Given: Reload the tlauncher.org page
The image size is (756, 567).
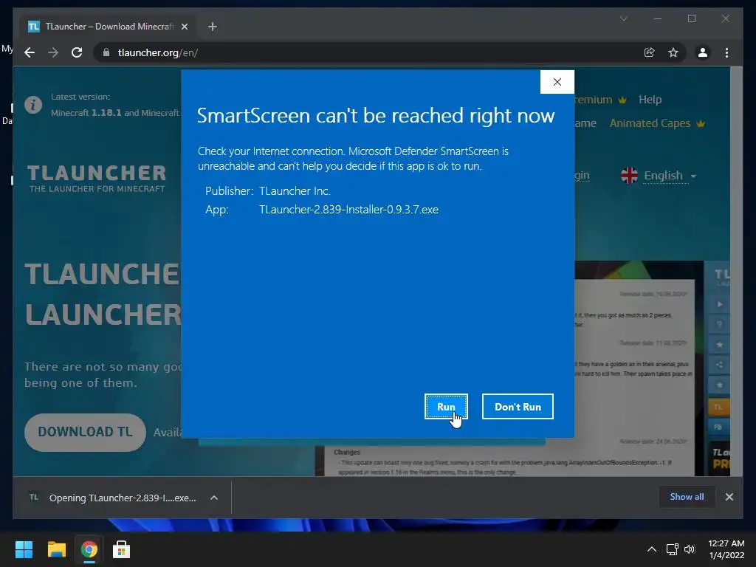Looking at the screenshot, I should click(x=77, y=52).
